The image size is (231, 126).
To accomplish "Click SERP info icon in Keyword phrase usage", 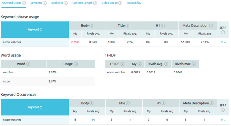I will click(x=223, y=32).
